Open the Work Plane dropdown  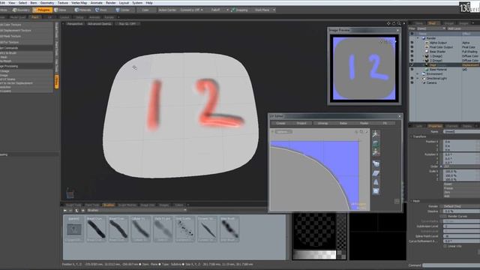(x=264, y=10)
